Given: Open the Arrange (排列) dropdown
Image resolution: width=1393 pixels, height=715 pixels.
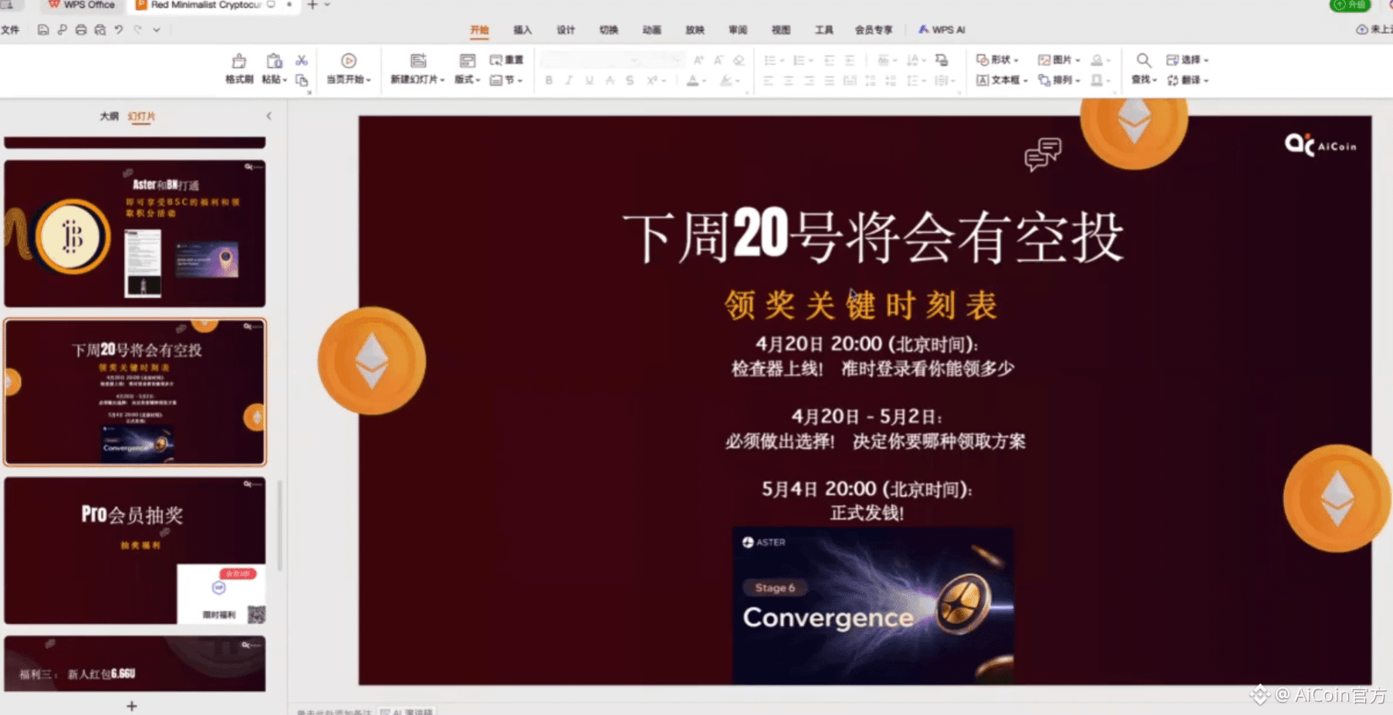Looking at the screenshot, I should [1059, 80].
